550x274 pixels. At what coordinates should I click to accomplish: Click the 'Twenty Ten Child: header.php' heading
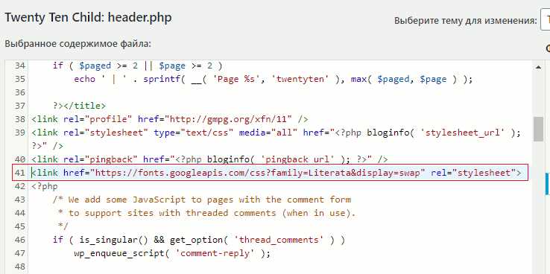pyautogui.click(x=88, y=18)
